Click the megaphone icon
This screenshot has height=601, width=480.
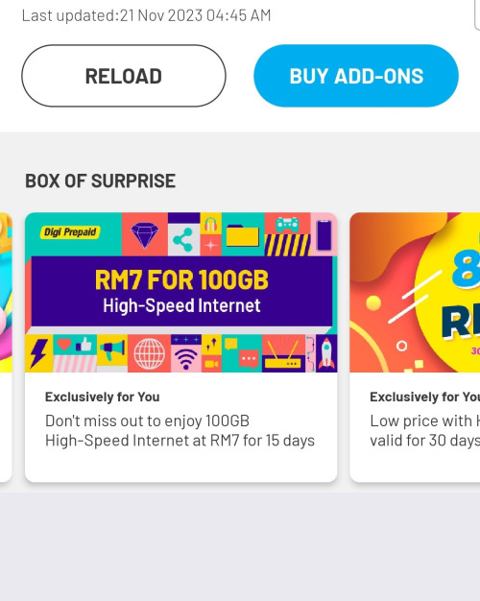(112, 350)
